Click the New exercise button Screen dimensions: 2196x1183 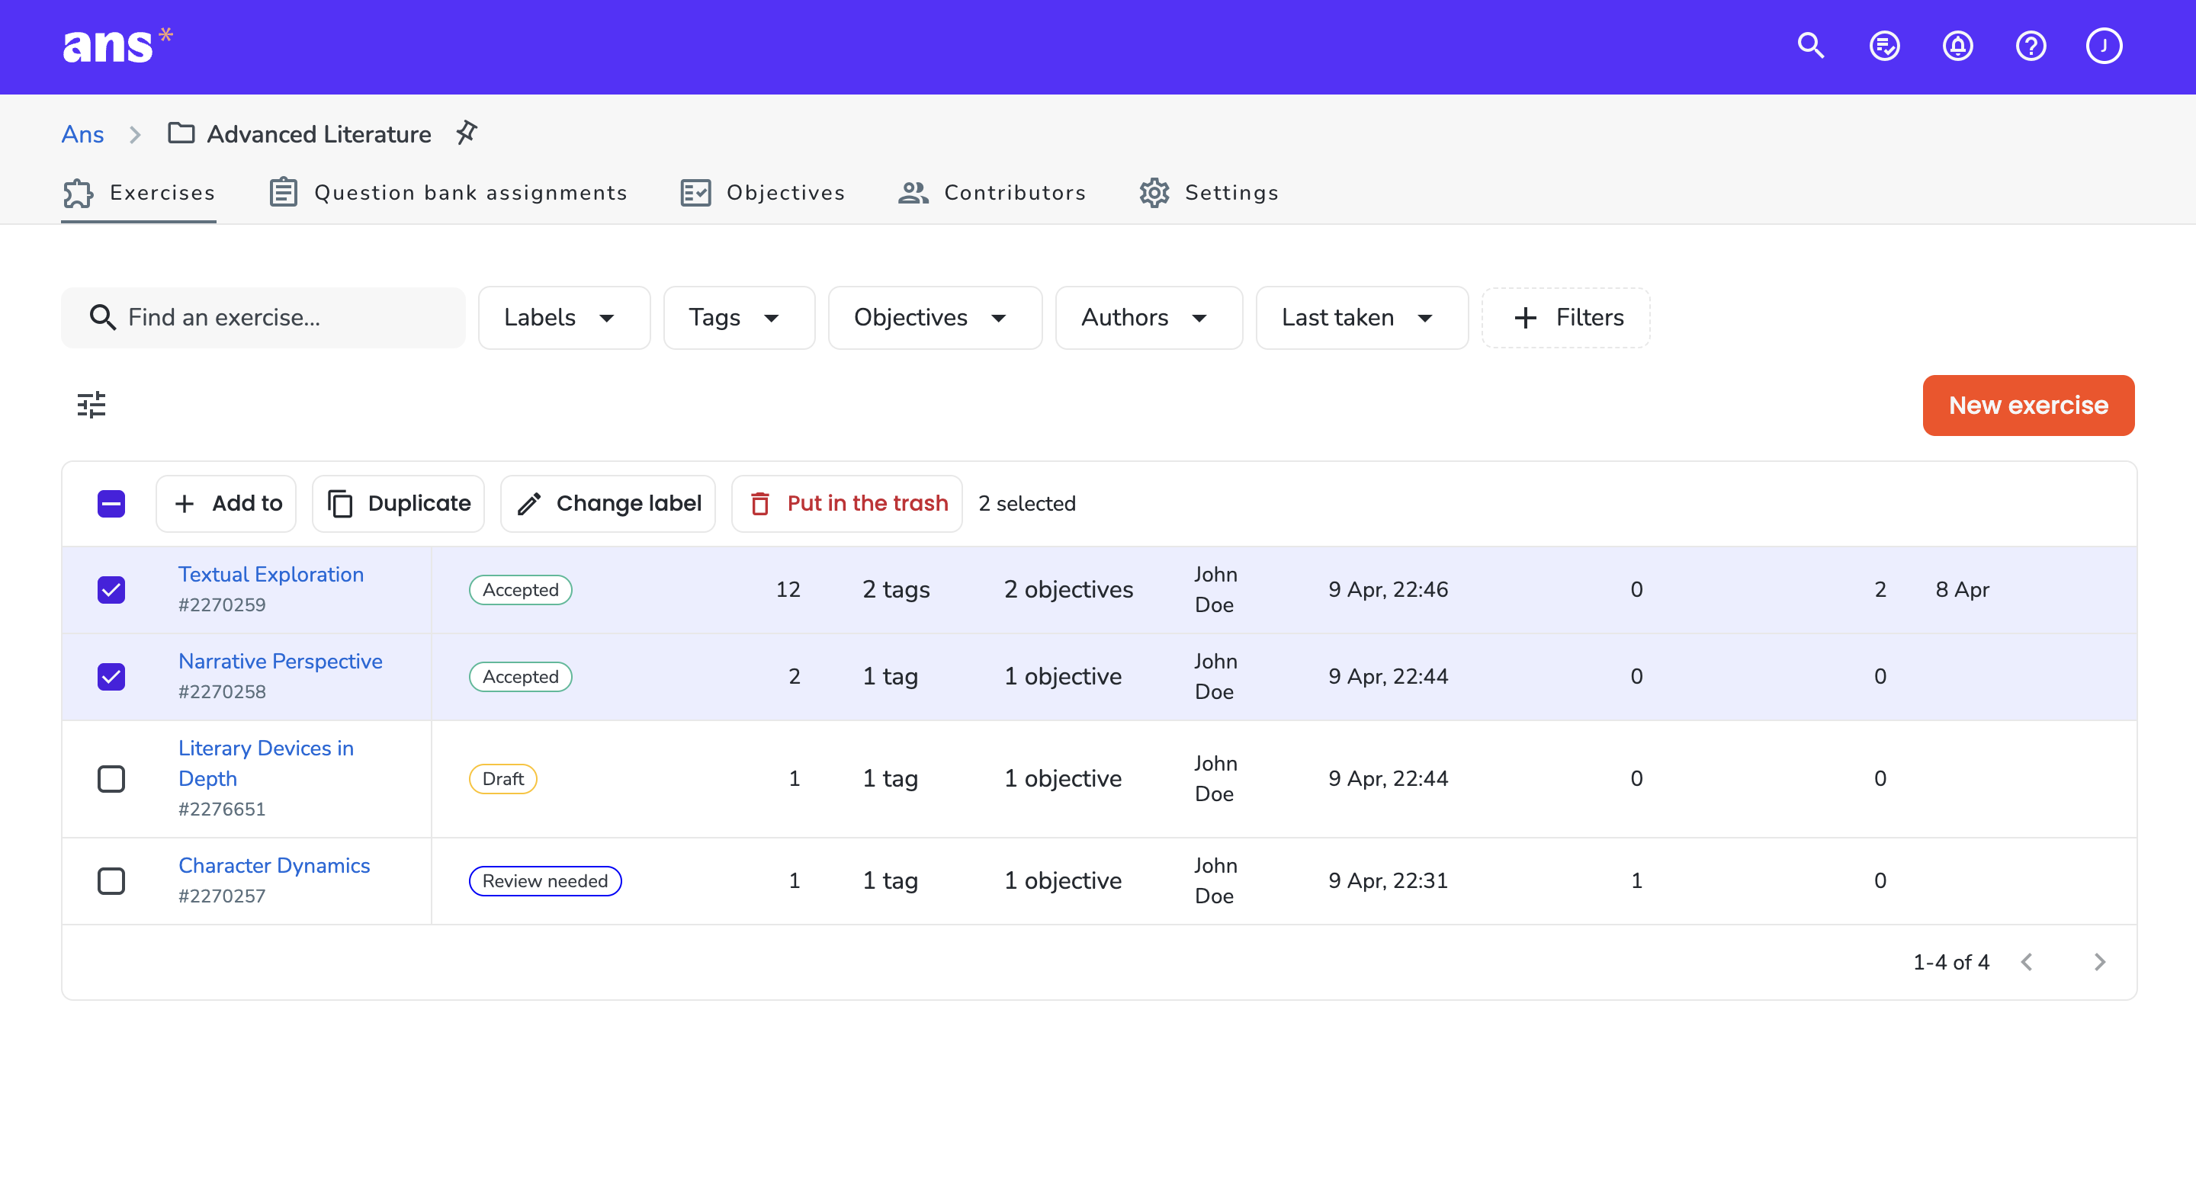tap(2028, 406)
